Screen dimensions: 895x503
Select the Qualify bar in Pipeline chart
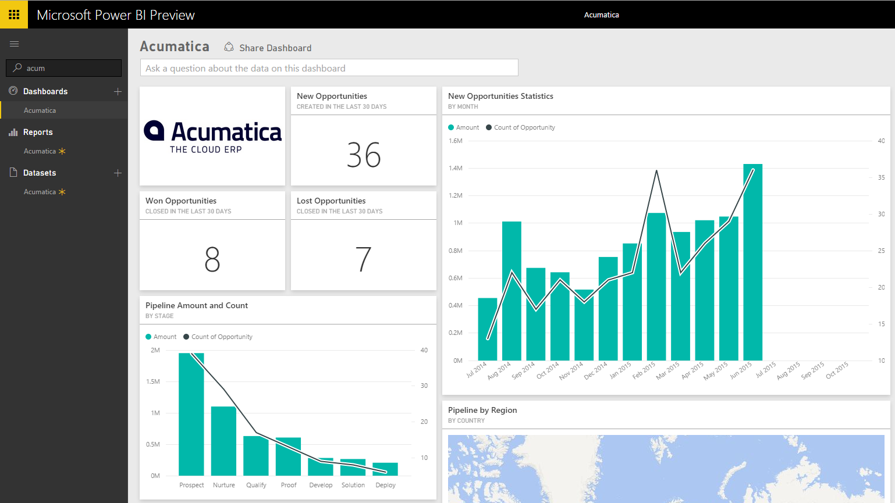pos(256,456)
